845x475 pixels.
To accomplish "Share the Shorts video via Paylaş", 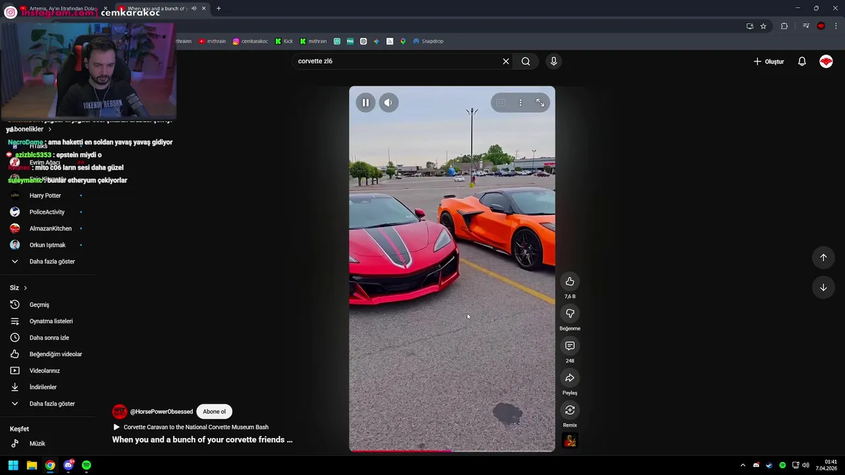I will (x=570, y=378).
